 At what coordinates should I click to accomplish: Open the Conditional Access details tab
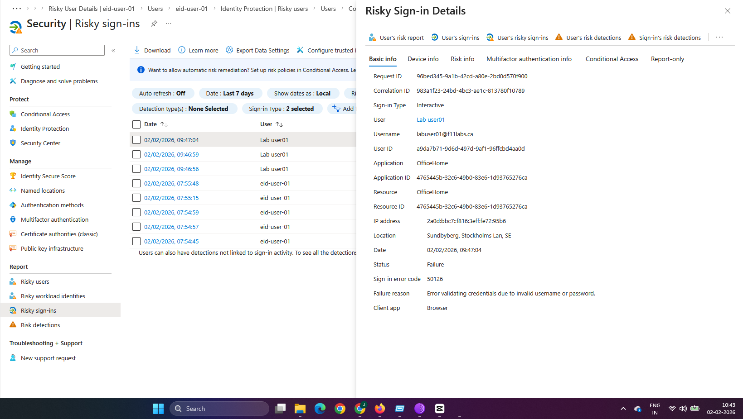pos(612,59)
